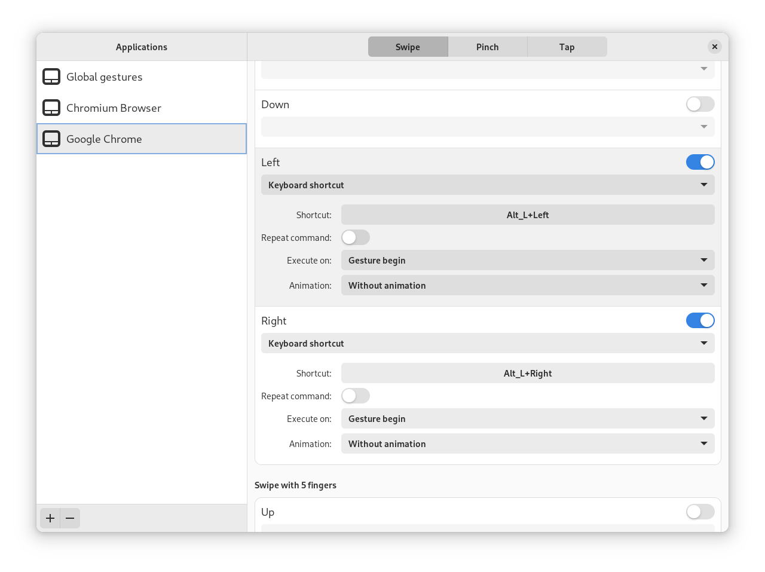Enable the 5-finger Up swipe switch

click(700, 512)
